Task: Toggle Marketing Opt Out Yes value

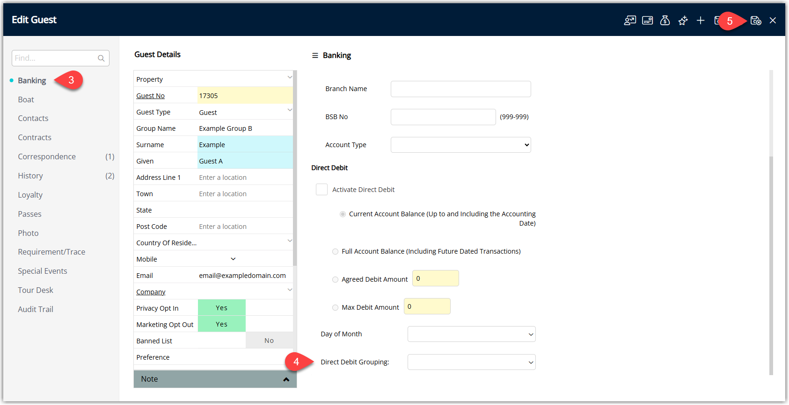Action: 222,324
